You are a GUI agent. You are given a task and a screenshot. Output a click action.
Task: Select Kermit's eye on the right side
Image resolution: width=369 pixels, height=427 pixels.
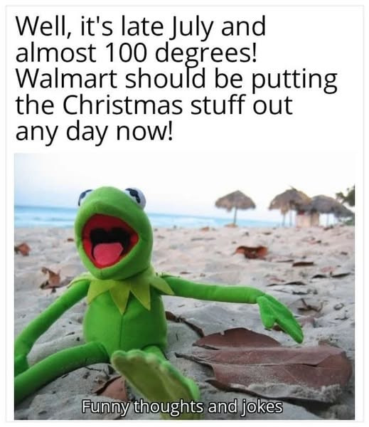click(136, 196)
